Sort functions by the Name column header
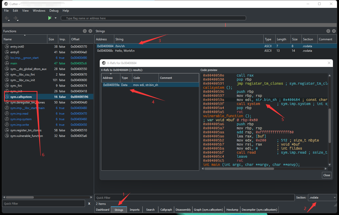This screenshot has width=339, height=215. [x=25, y=39]
